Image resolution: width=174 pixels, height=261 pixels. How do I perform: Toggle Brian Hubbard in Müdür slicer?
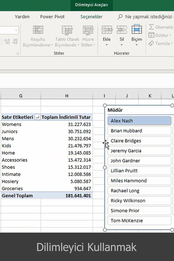[139, 131]
